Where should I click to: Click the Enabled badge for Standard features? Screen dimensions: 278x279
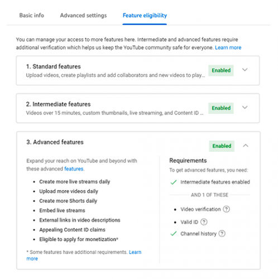[221, 70]
